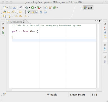Open the Next Annotation dropdown arrow
Viewport: 108px width, 102px height.
[7, 16]
